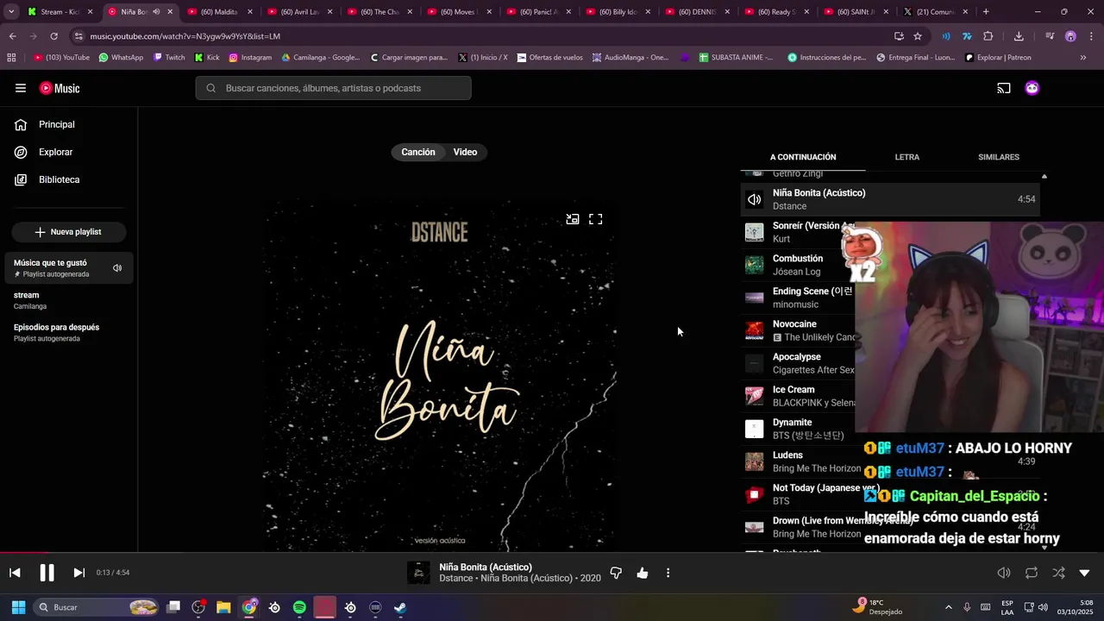The image size is (1104, 621).
Task: Open Explorar | Patreon bookmark
Action: [x=998, y=58]
